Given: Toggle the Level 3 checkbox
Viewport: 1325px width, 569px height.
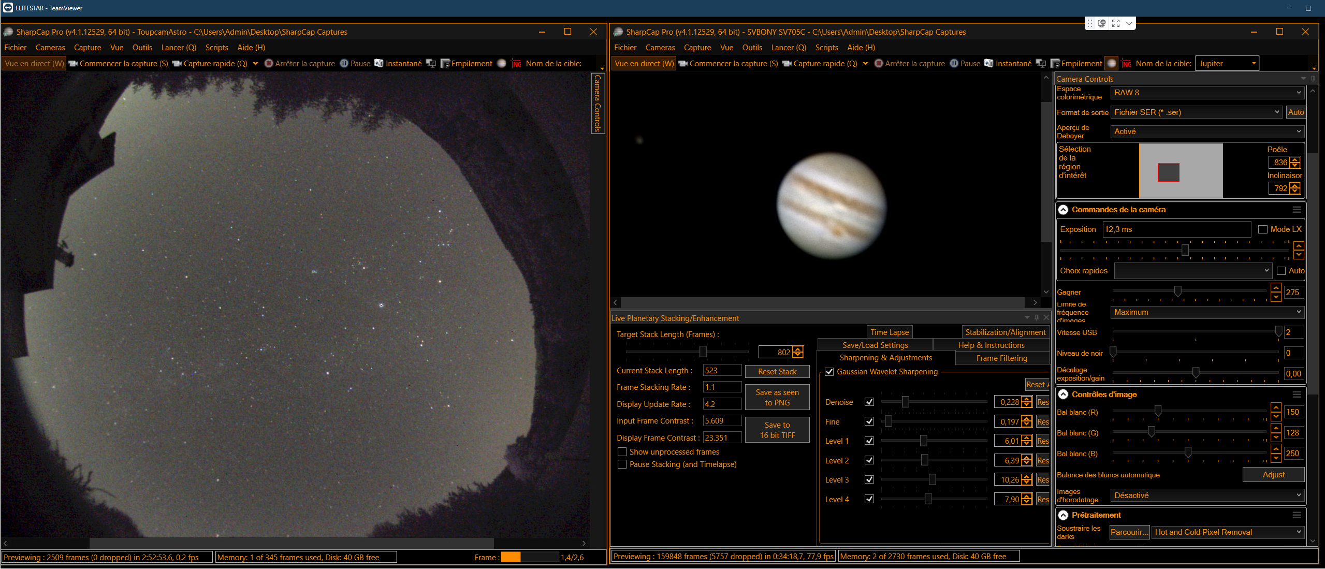Looking at the screenshot, I should click(x=869, y=479).
